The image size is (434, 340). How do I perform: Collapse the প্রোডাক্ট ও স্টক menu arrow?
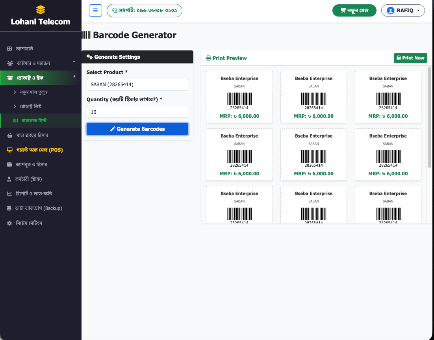click(x=74, y=76)
